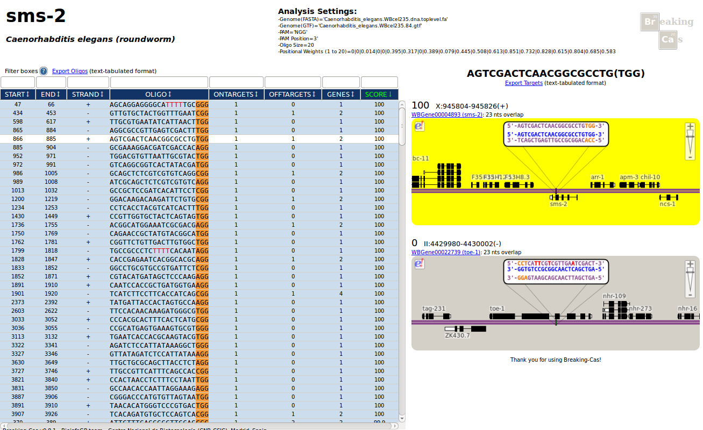Zoom out with minus in the sms-2 view

690,157
